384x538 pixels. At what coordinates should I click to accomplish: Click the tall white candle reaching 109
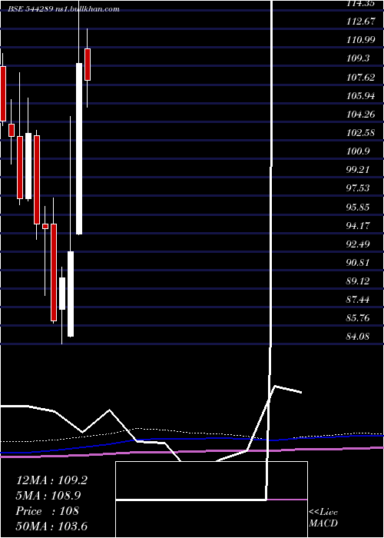(79, 148)
